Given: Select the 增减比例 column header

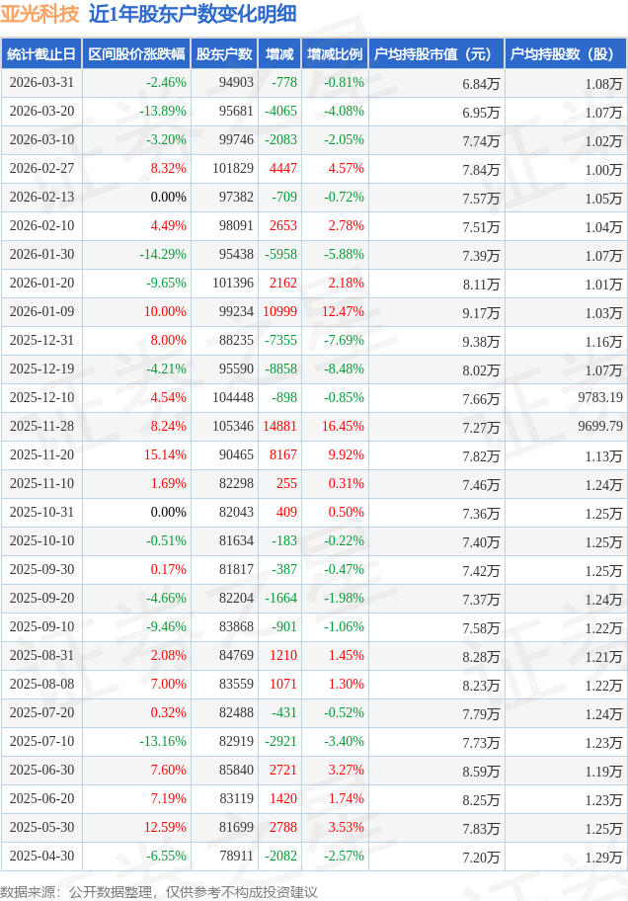Looking at the screenshot, I should (x=334, y=54).
